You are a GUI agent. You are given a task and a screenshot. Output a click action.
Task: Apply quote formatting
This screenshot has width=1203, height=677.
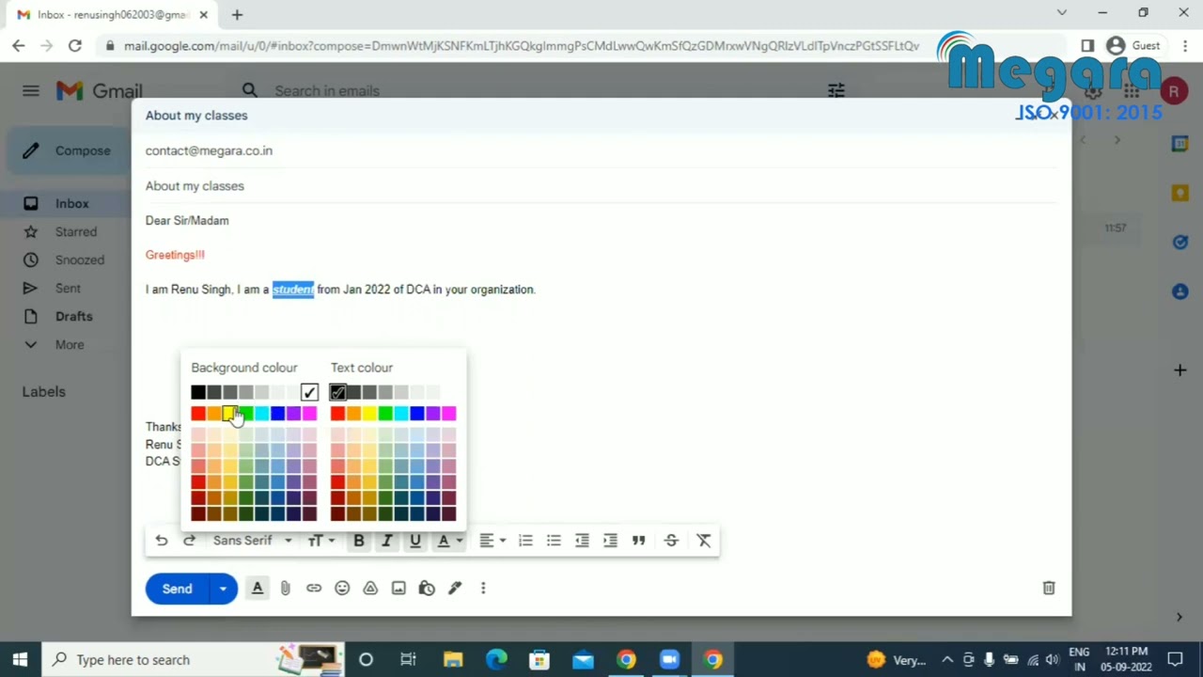[638, 541]
